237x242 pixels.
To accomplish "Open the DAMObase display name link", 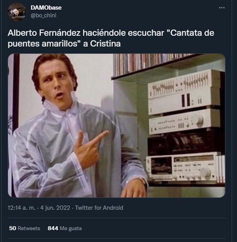I will [46, 8].
